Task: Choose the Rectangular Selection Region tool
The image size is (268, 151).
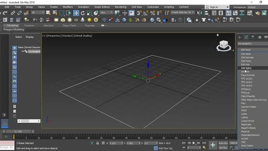Action: 62,13
